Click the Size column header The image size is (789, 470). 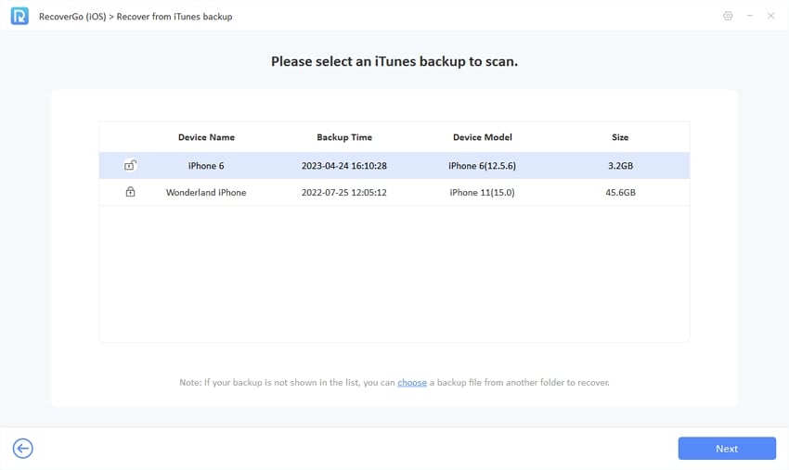pos(620,137)
